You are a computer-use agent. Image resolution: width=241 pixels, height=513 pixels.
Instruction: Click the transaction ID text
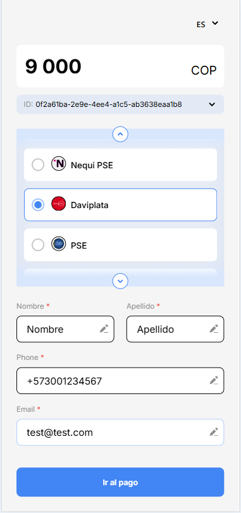(x=109, y=104)
